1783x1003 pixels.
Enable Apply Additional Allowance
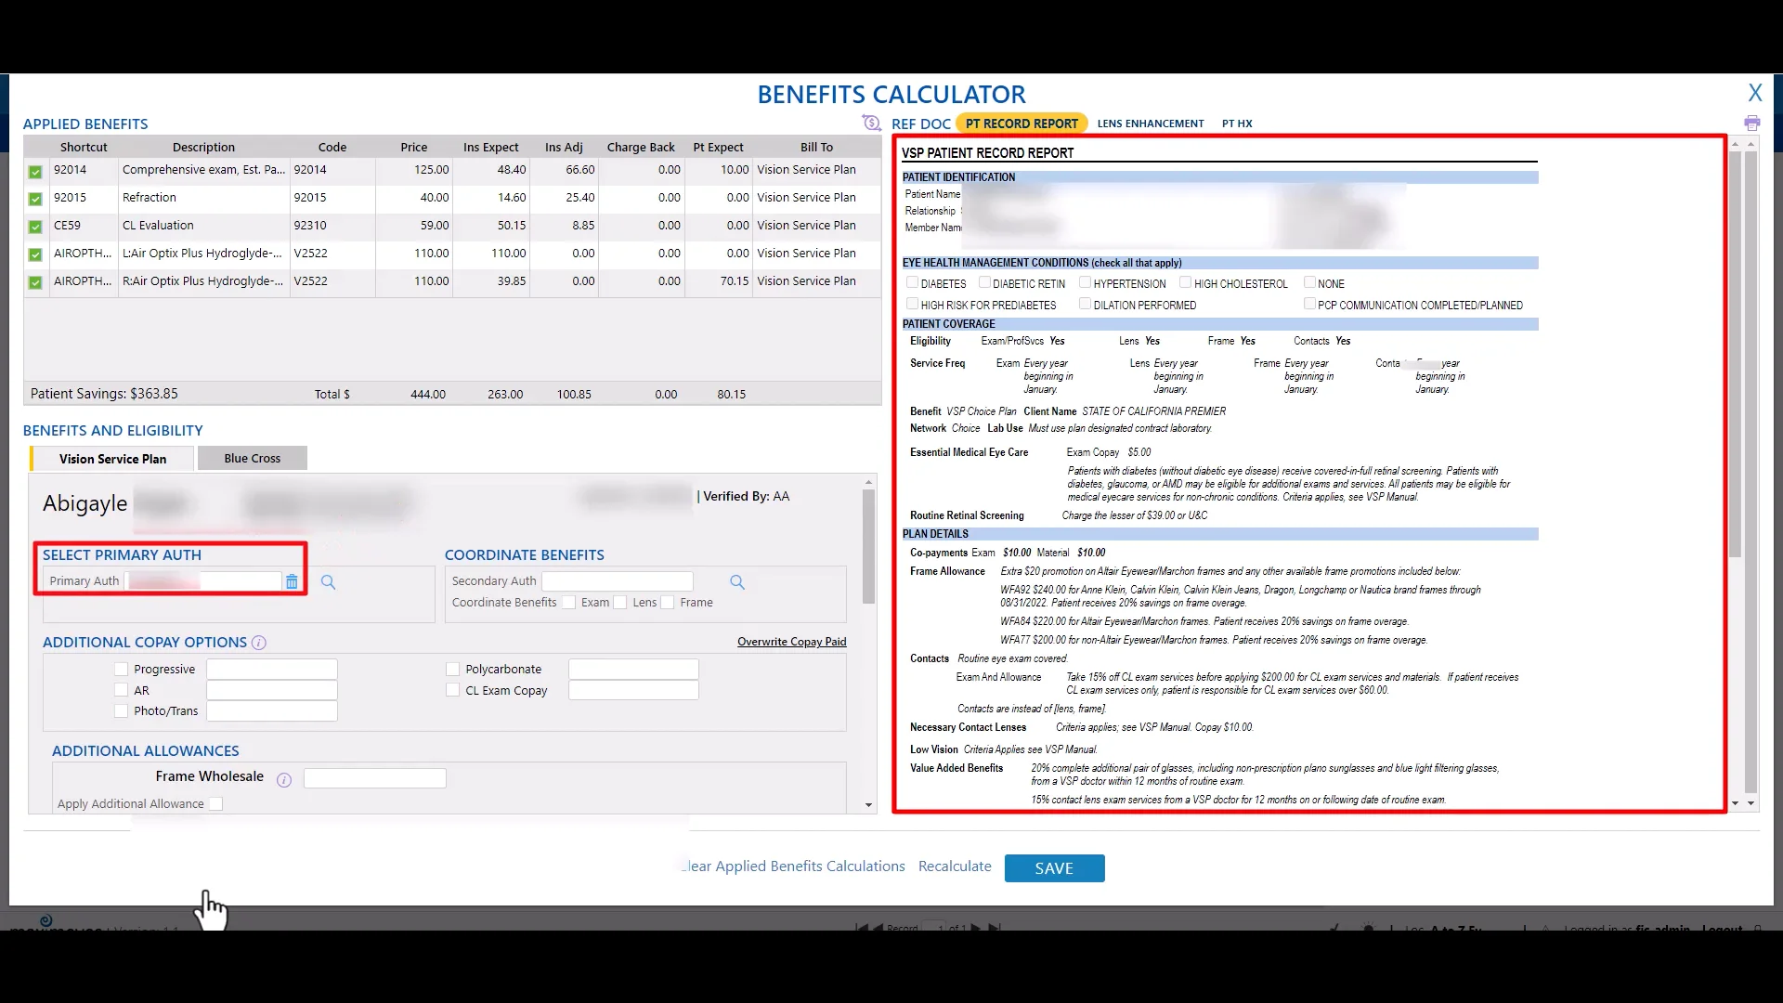coord(215,803)
